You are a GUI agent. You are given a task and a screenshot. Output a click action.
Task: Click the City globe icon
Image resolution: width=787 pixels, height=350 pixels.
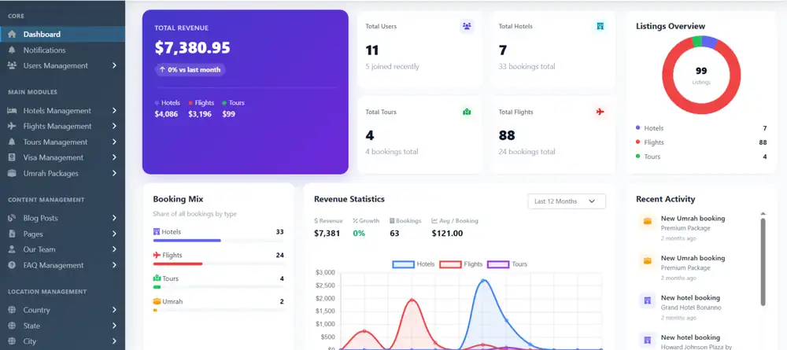[12, 341]
